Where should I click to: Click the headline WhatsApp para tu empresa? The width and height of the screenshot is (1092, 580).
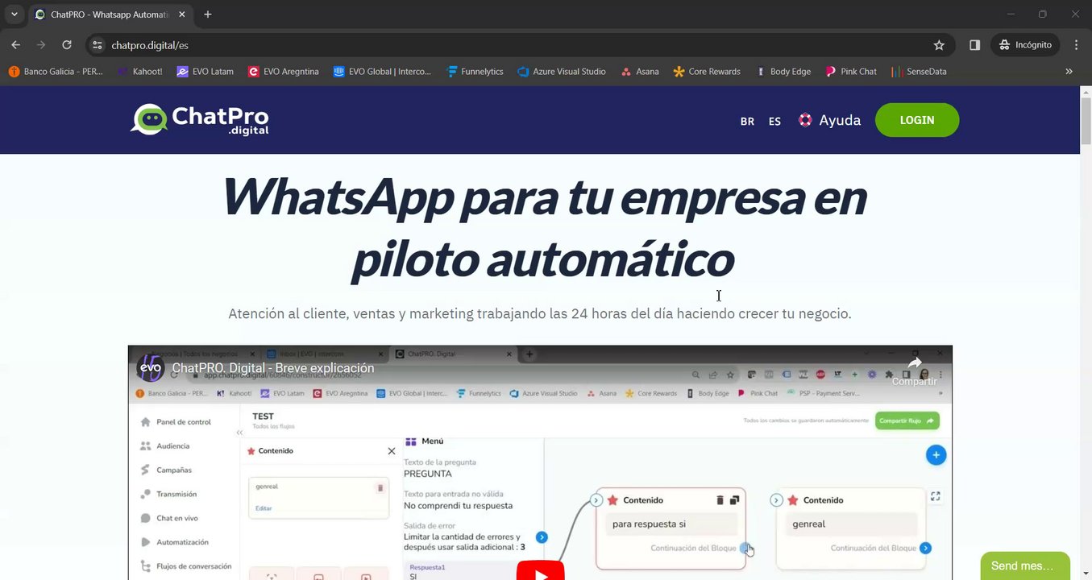(x=543, y=228)
